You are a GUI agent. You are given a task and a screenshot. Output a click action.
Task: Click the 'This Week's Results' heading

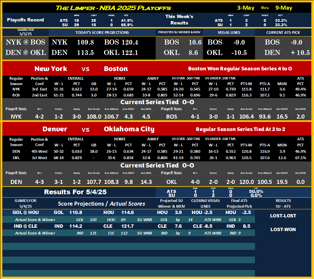[x=179, y=20]
